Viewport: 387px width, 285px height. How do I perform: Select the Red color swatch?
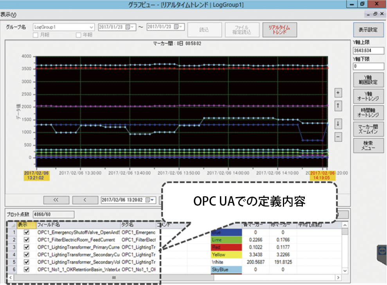(227, 247)
